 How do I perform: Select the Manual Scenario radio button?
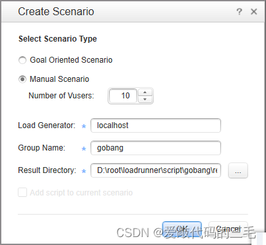coord(22,79)
